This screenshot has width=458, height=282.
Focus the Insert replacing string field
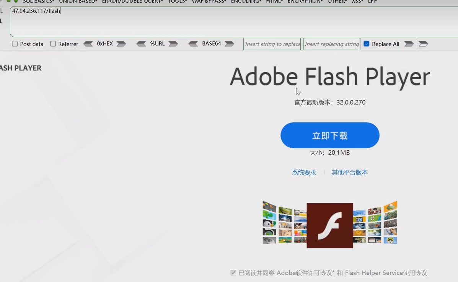click(331, 44)
